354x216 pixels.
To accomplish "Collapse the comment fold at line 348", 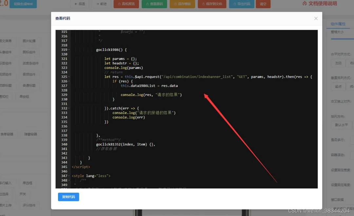I will click(x=69, y=180).
